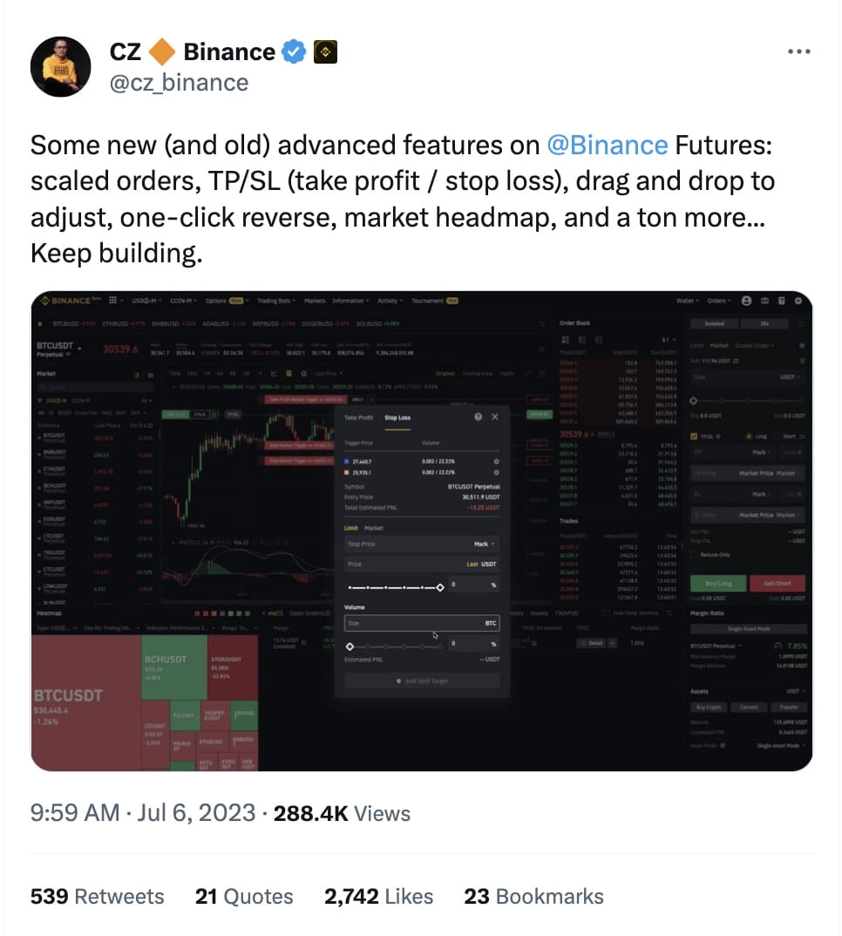Open the Wallet dropdown menu
842x936 pixels.
coord(688,301)
